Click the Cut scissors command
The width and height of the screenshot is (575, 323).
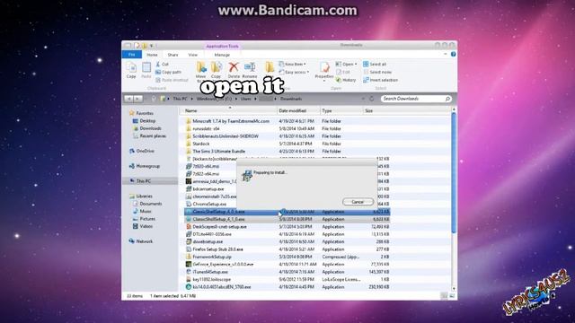coord(162,64)
